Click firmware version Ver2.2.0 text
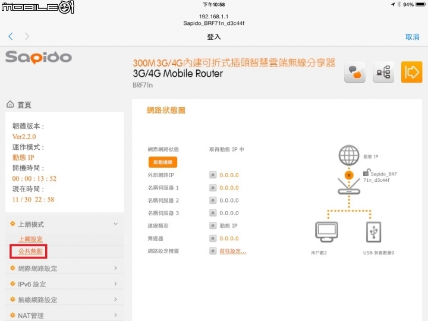The height and width of the screenshot is (321, 428). point(24,137)
